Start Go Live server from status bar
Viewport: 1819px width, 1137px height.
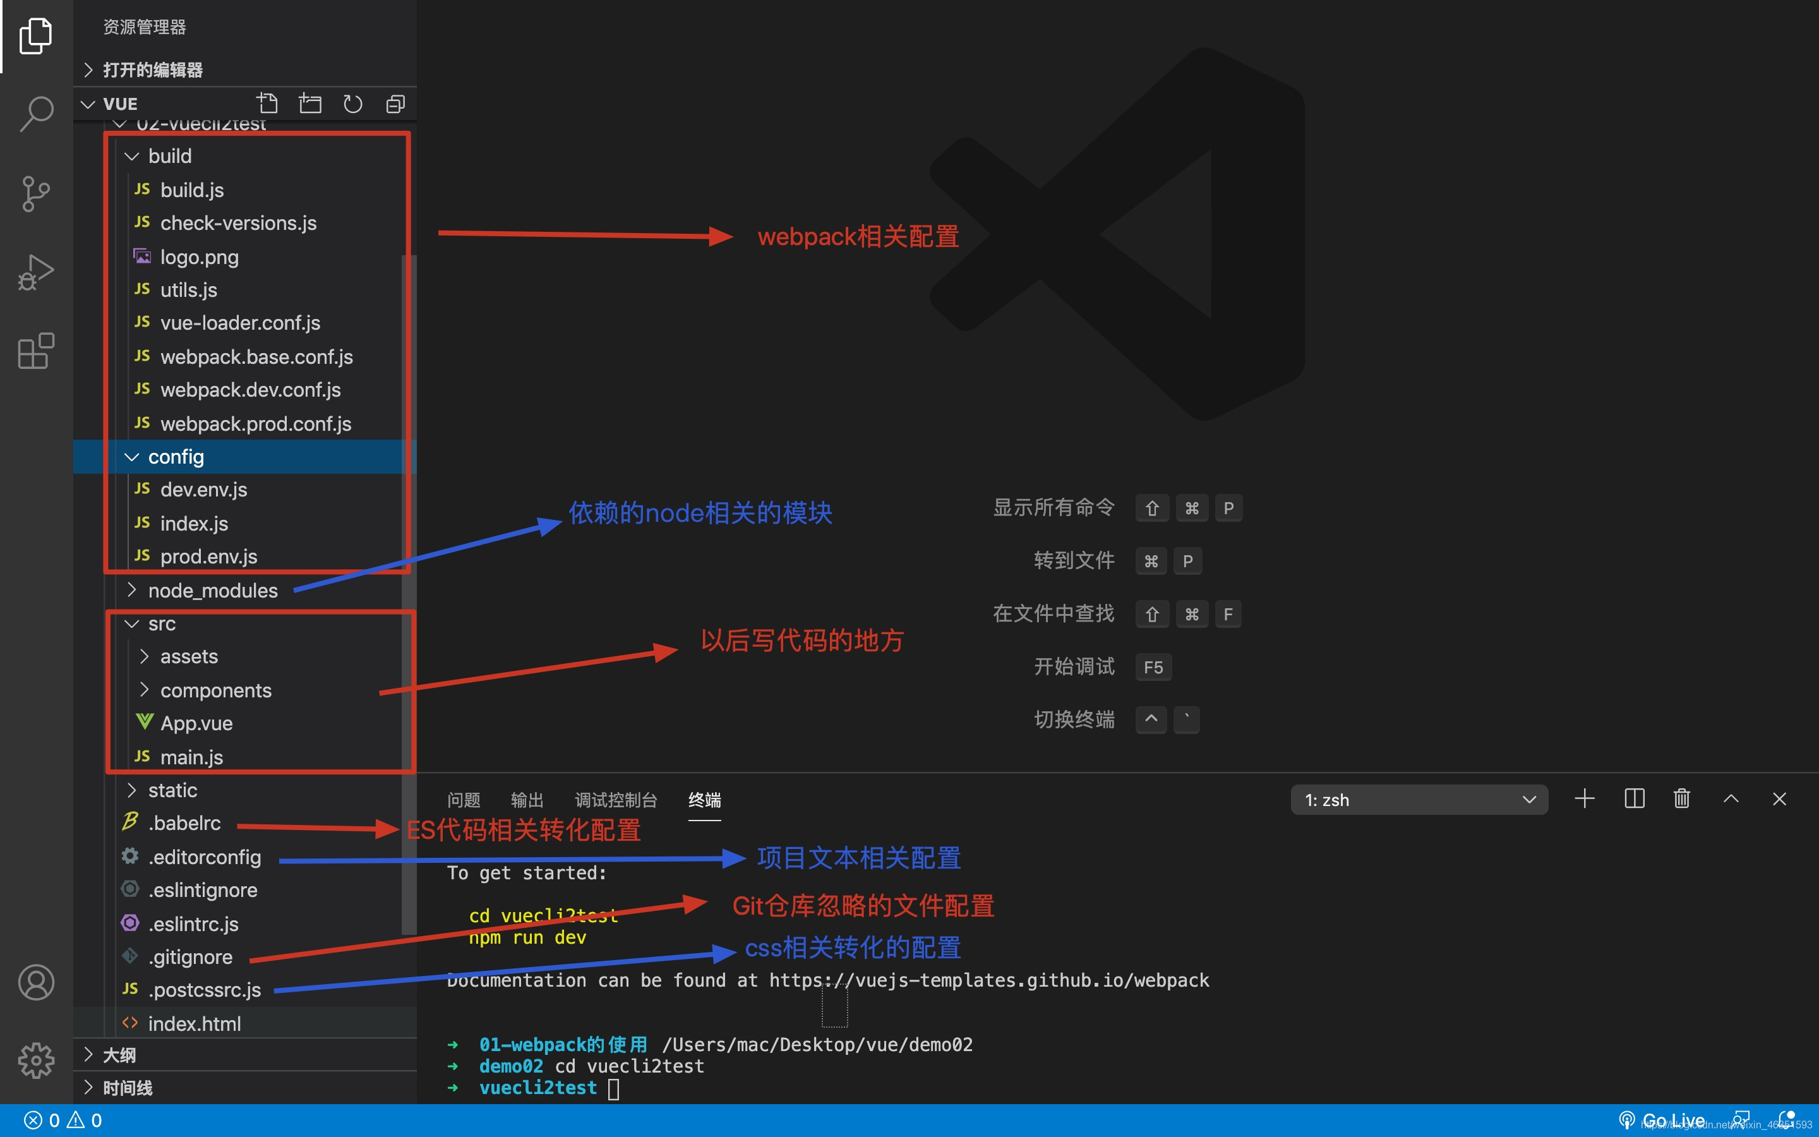(1662, 1121)
